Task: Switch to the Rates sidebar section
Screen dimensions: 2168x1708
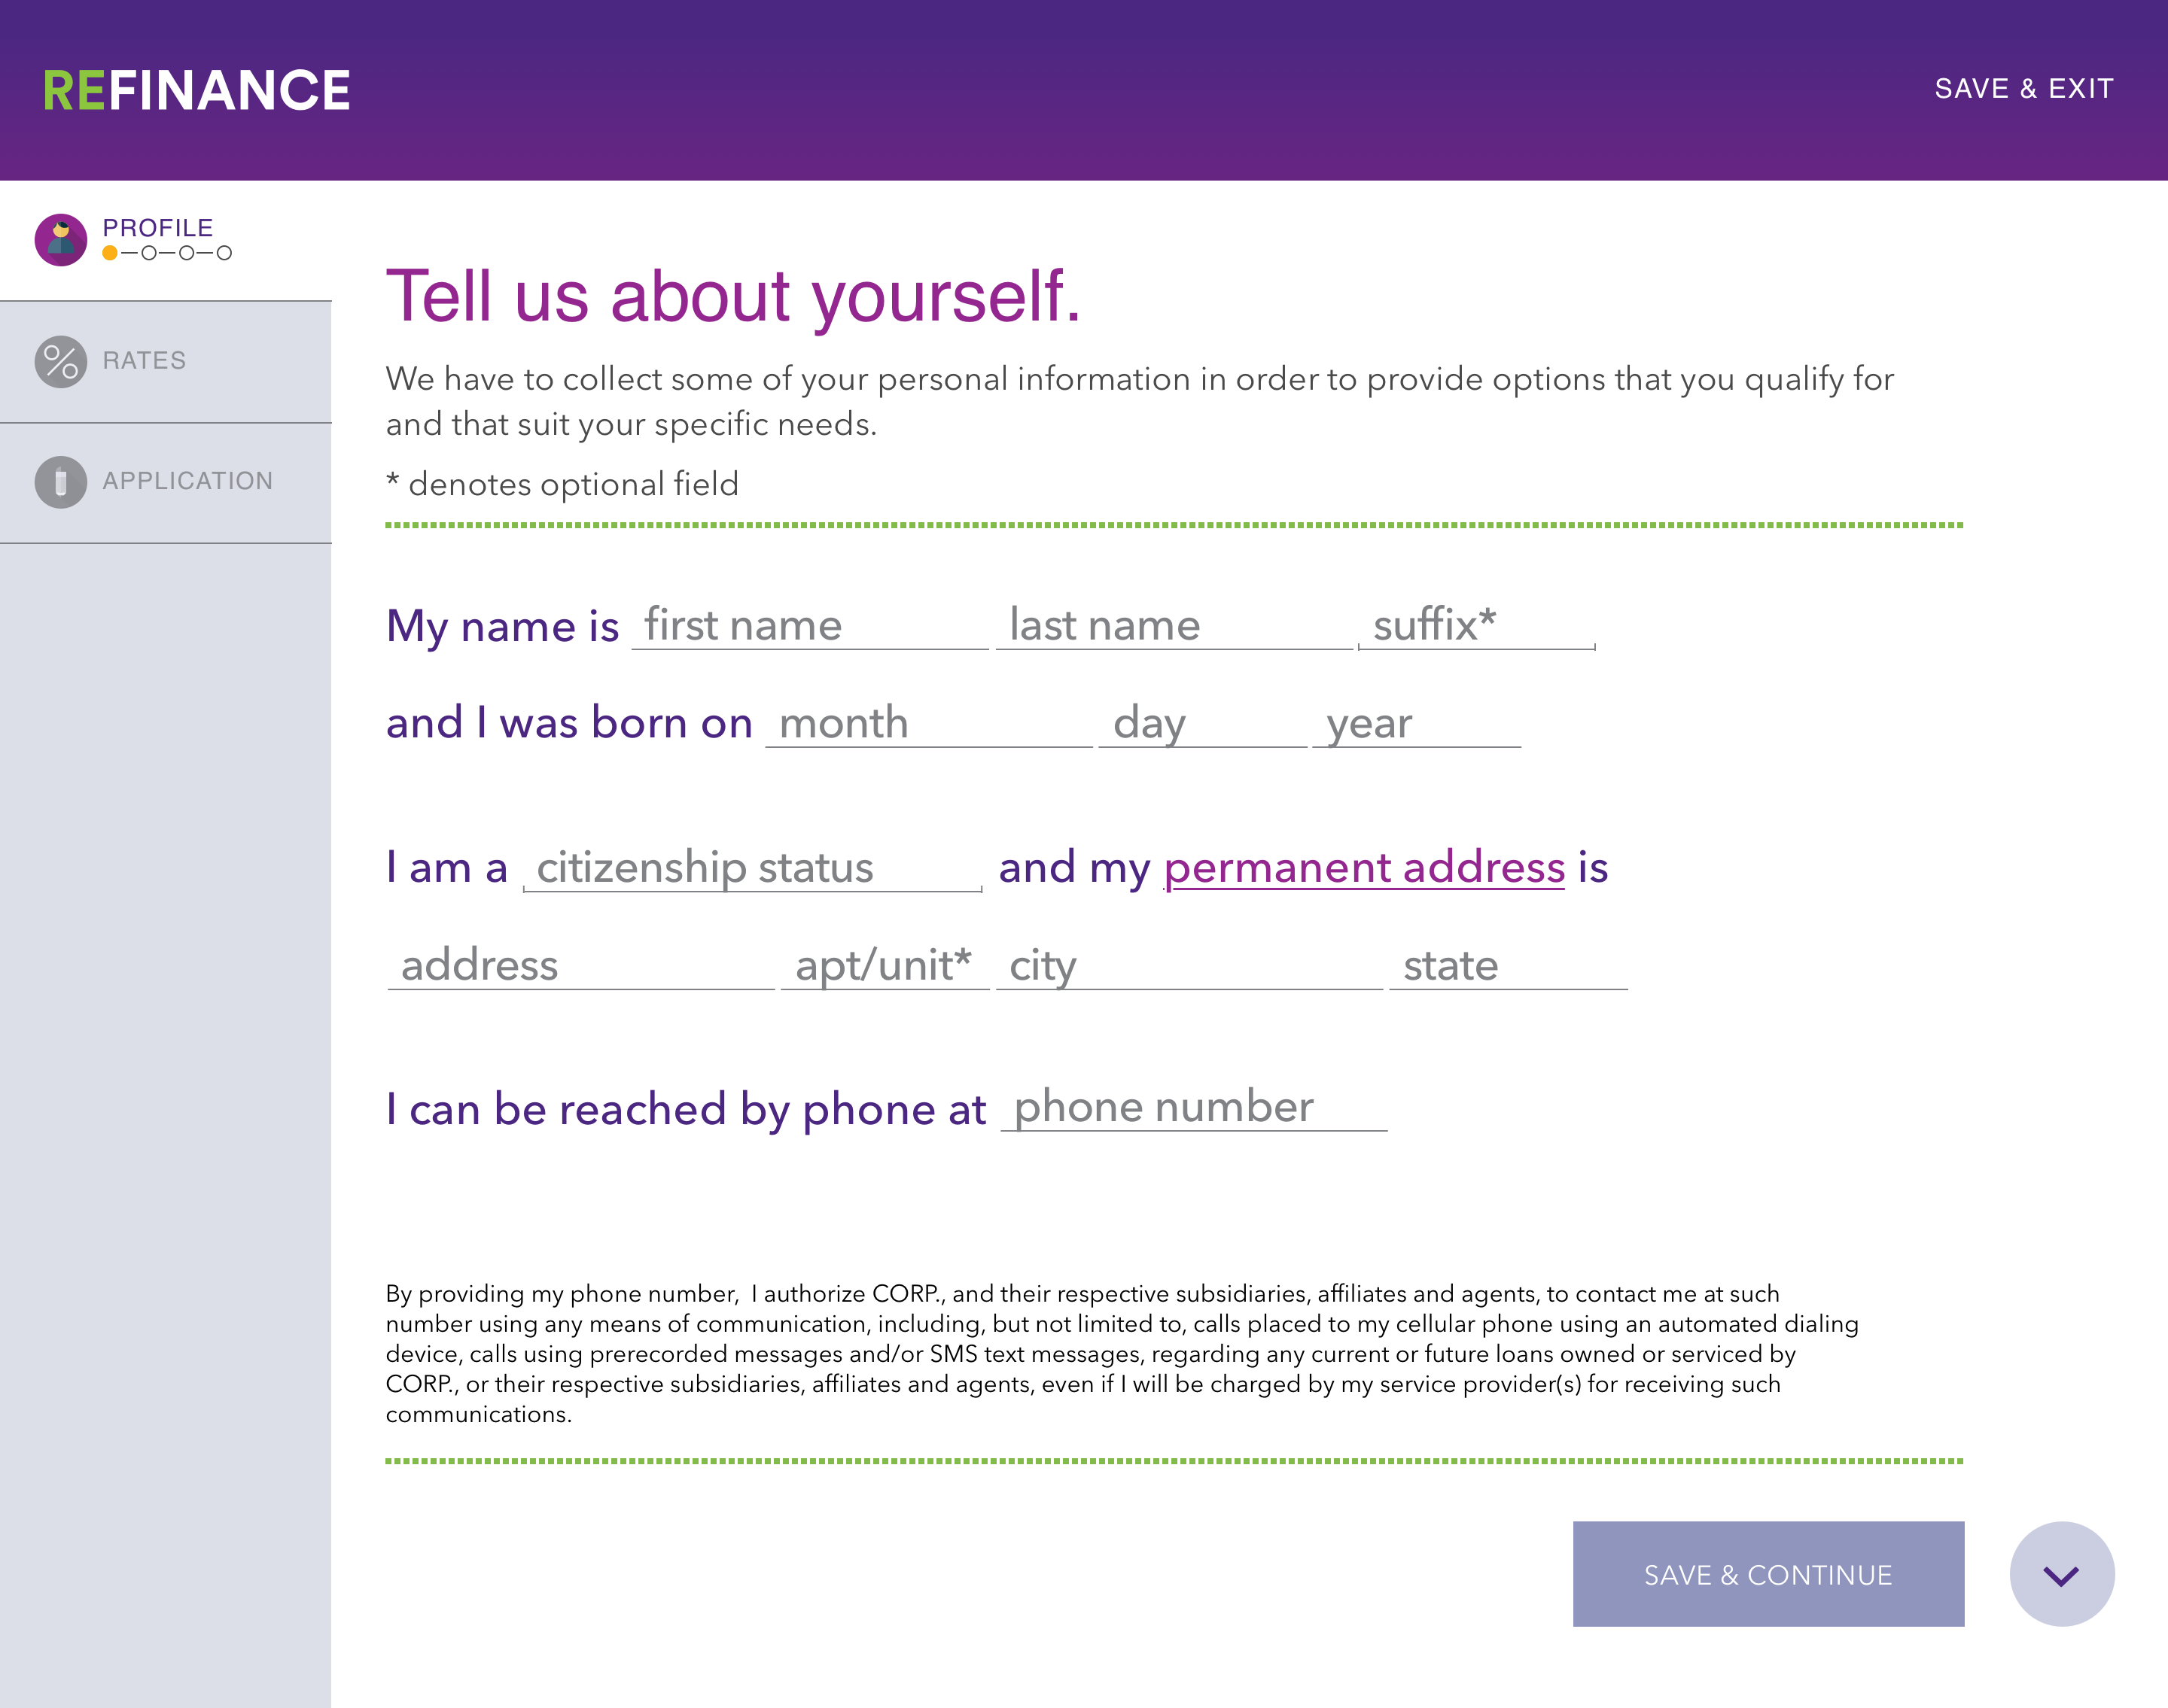Action: click(x=166, y=361)
